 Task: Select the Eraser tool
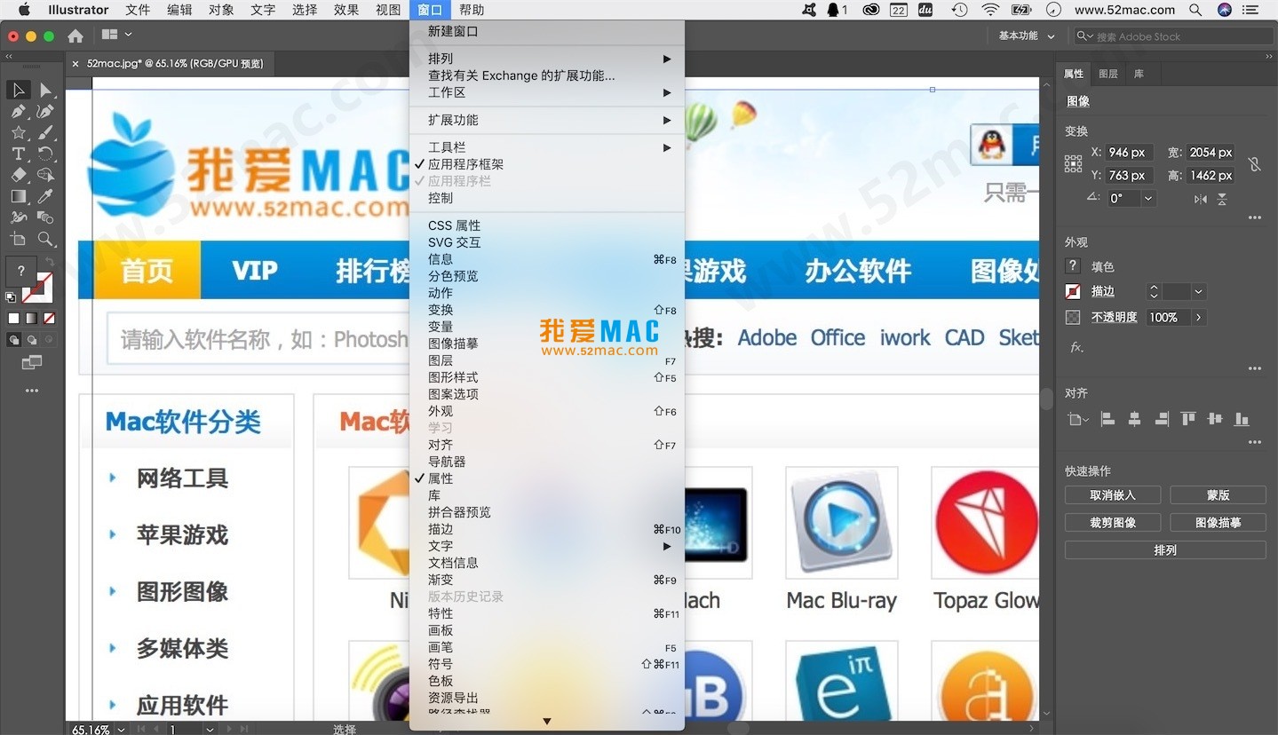pos(19,176)
